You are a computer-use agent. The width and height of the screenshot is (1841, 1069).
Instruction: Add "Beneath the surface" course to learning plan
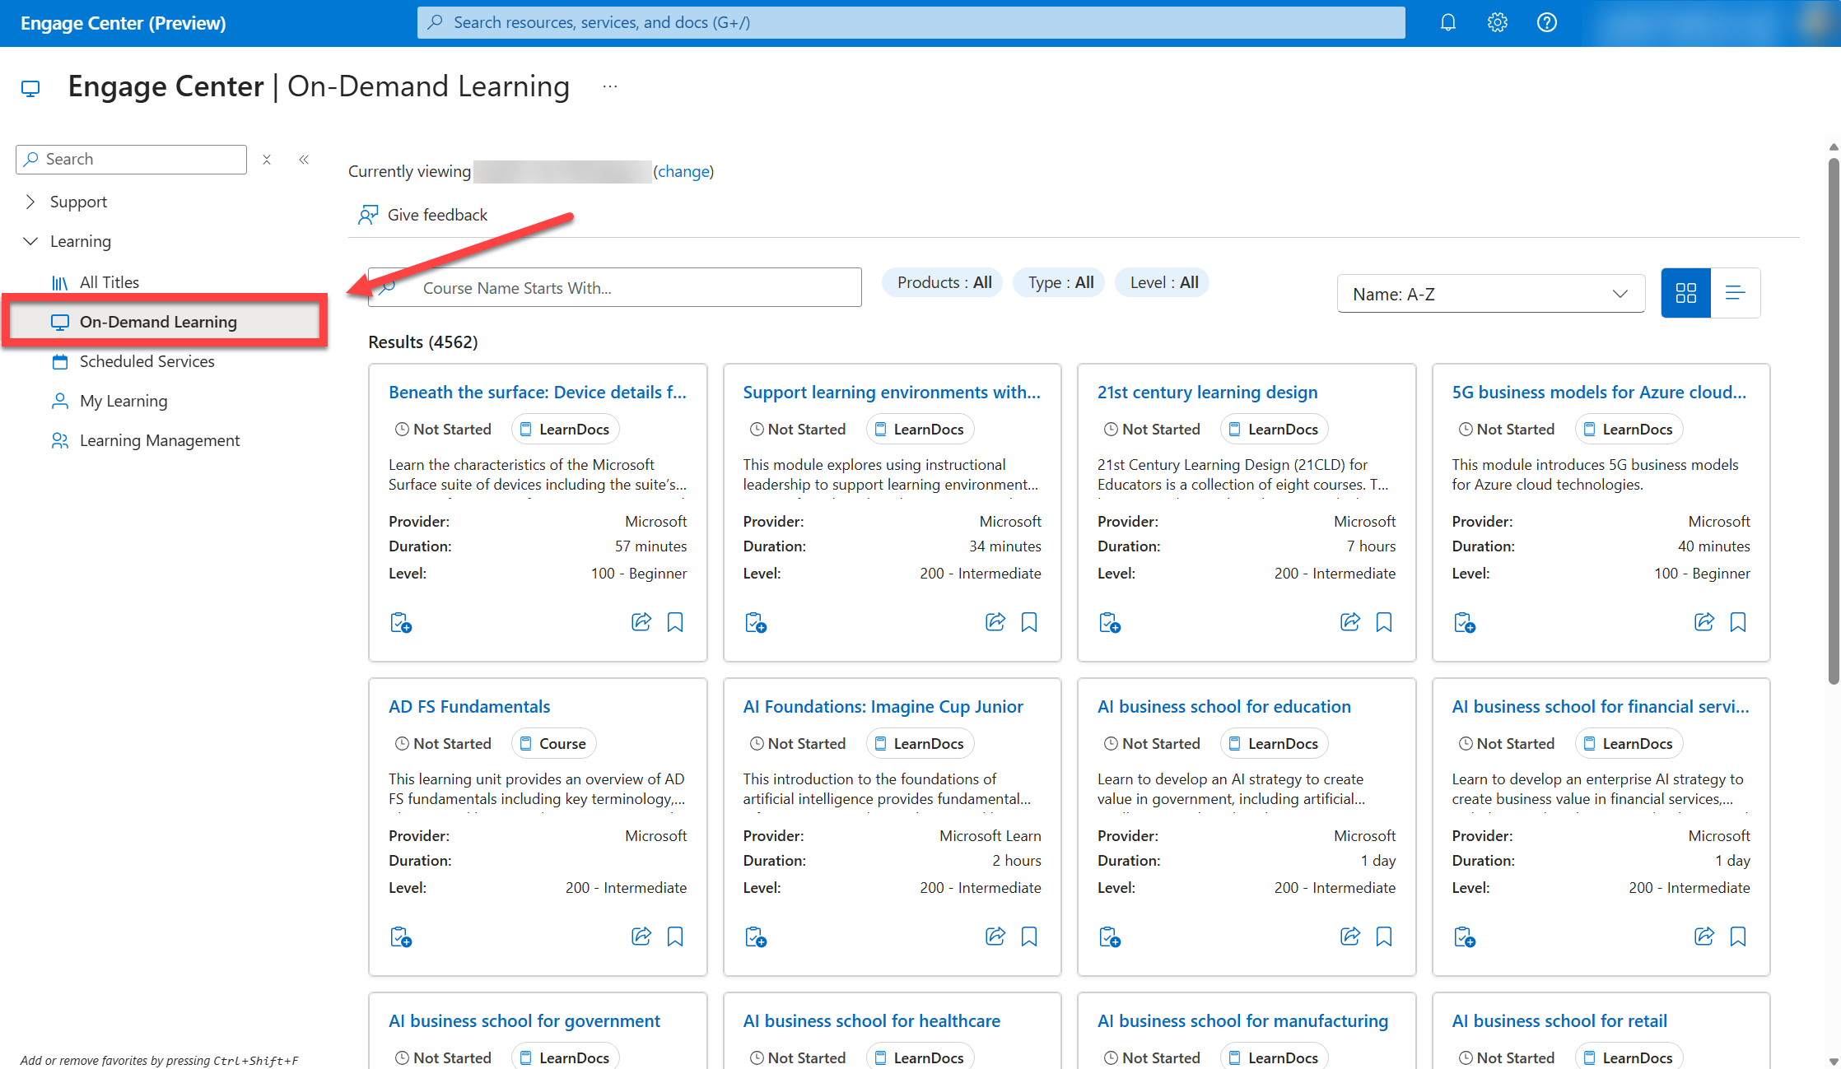[401, 622]
